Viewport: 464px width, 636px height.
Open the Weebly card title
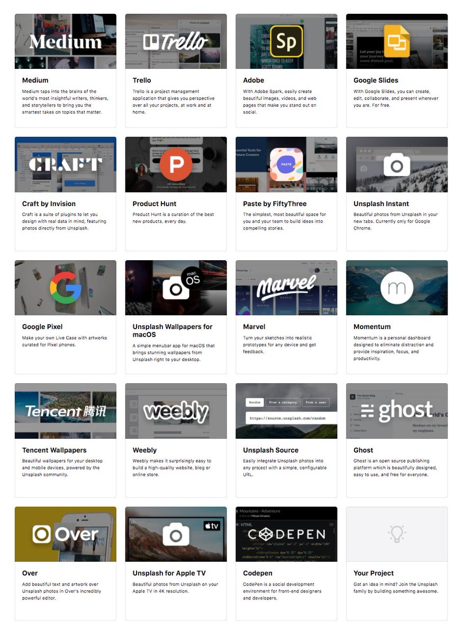click(145, 450)
